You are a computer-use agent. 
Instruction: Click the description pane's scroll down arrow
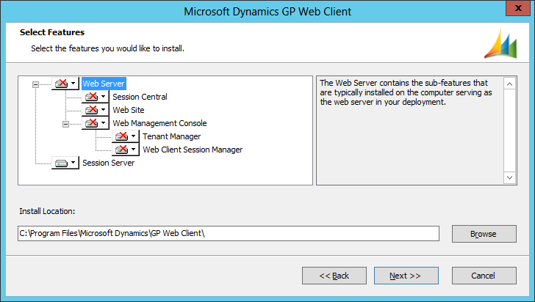[x=510, y=178]
